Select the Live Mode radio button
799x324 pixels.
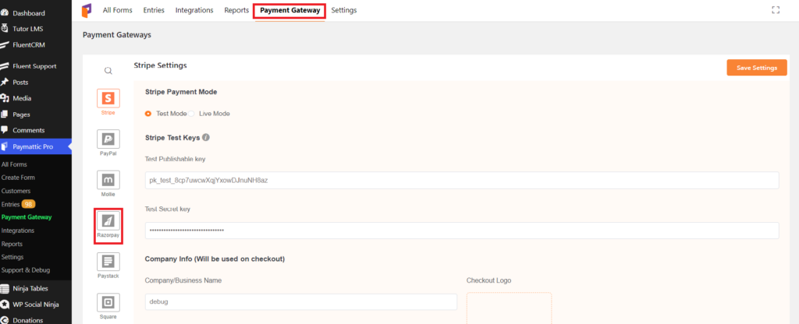coord(191,114)
